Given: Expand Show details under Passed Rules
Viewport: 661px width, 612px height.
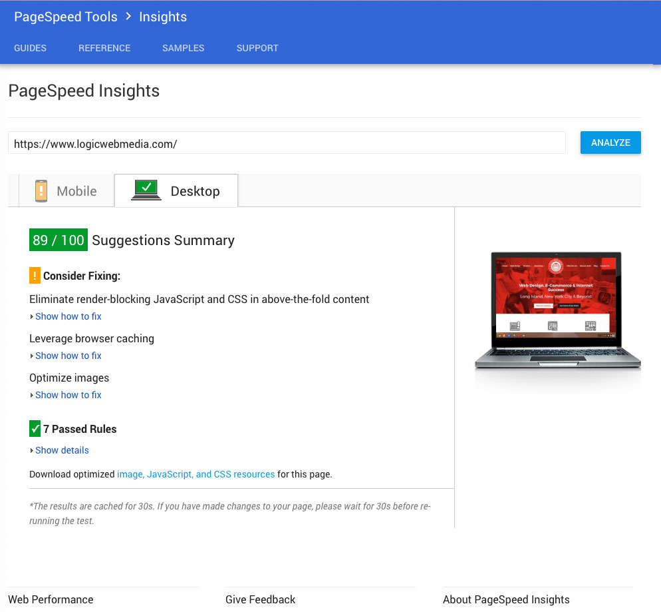Looking at the screenshot, I should point(62,450).
